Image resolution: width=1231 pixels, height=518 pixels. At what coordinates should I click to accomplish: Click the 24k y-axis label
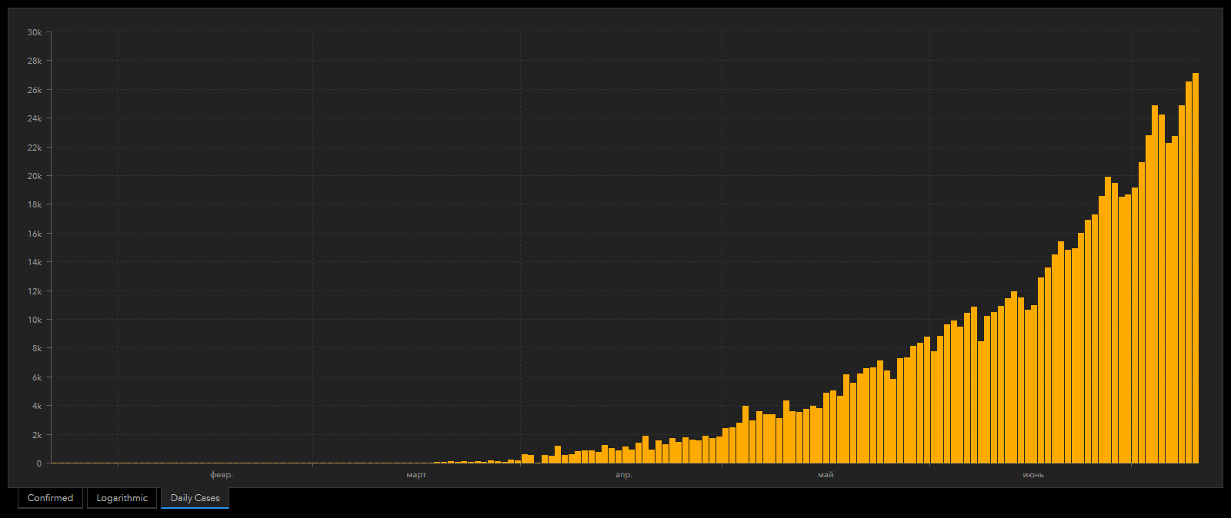[35, 118]
